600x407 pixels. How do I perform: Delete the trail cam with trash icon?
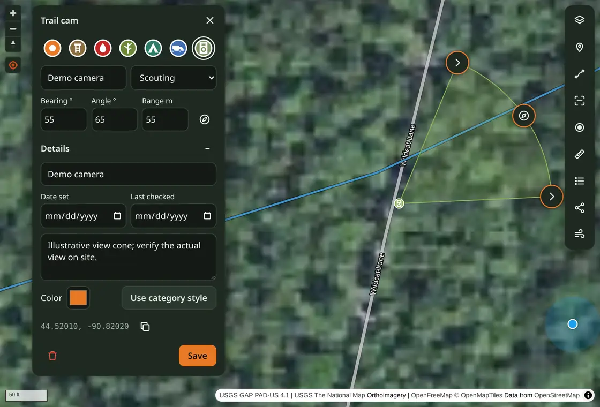52,356
